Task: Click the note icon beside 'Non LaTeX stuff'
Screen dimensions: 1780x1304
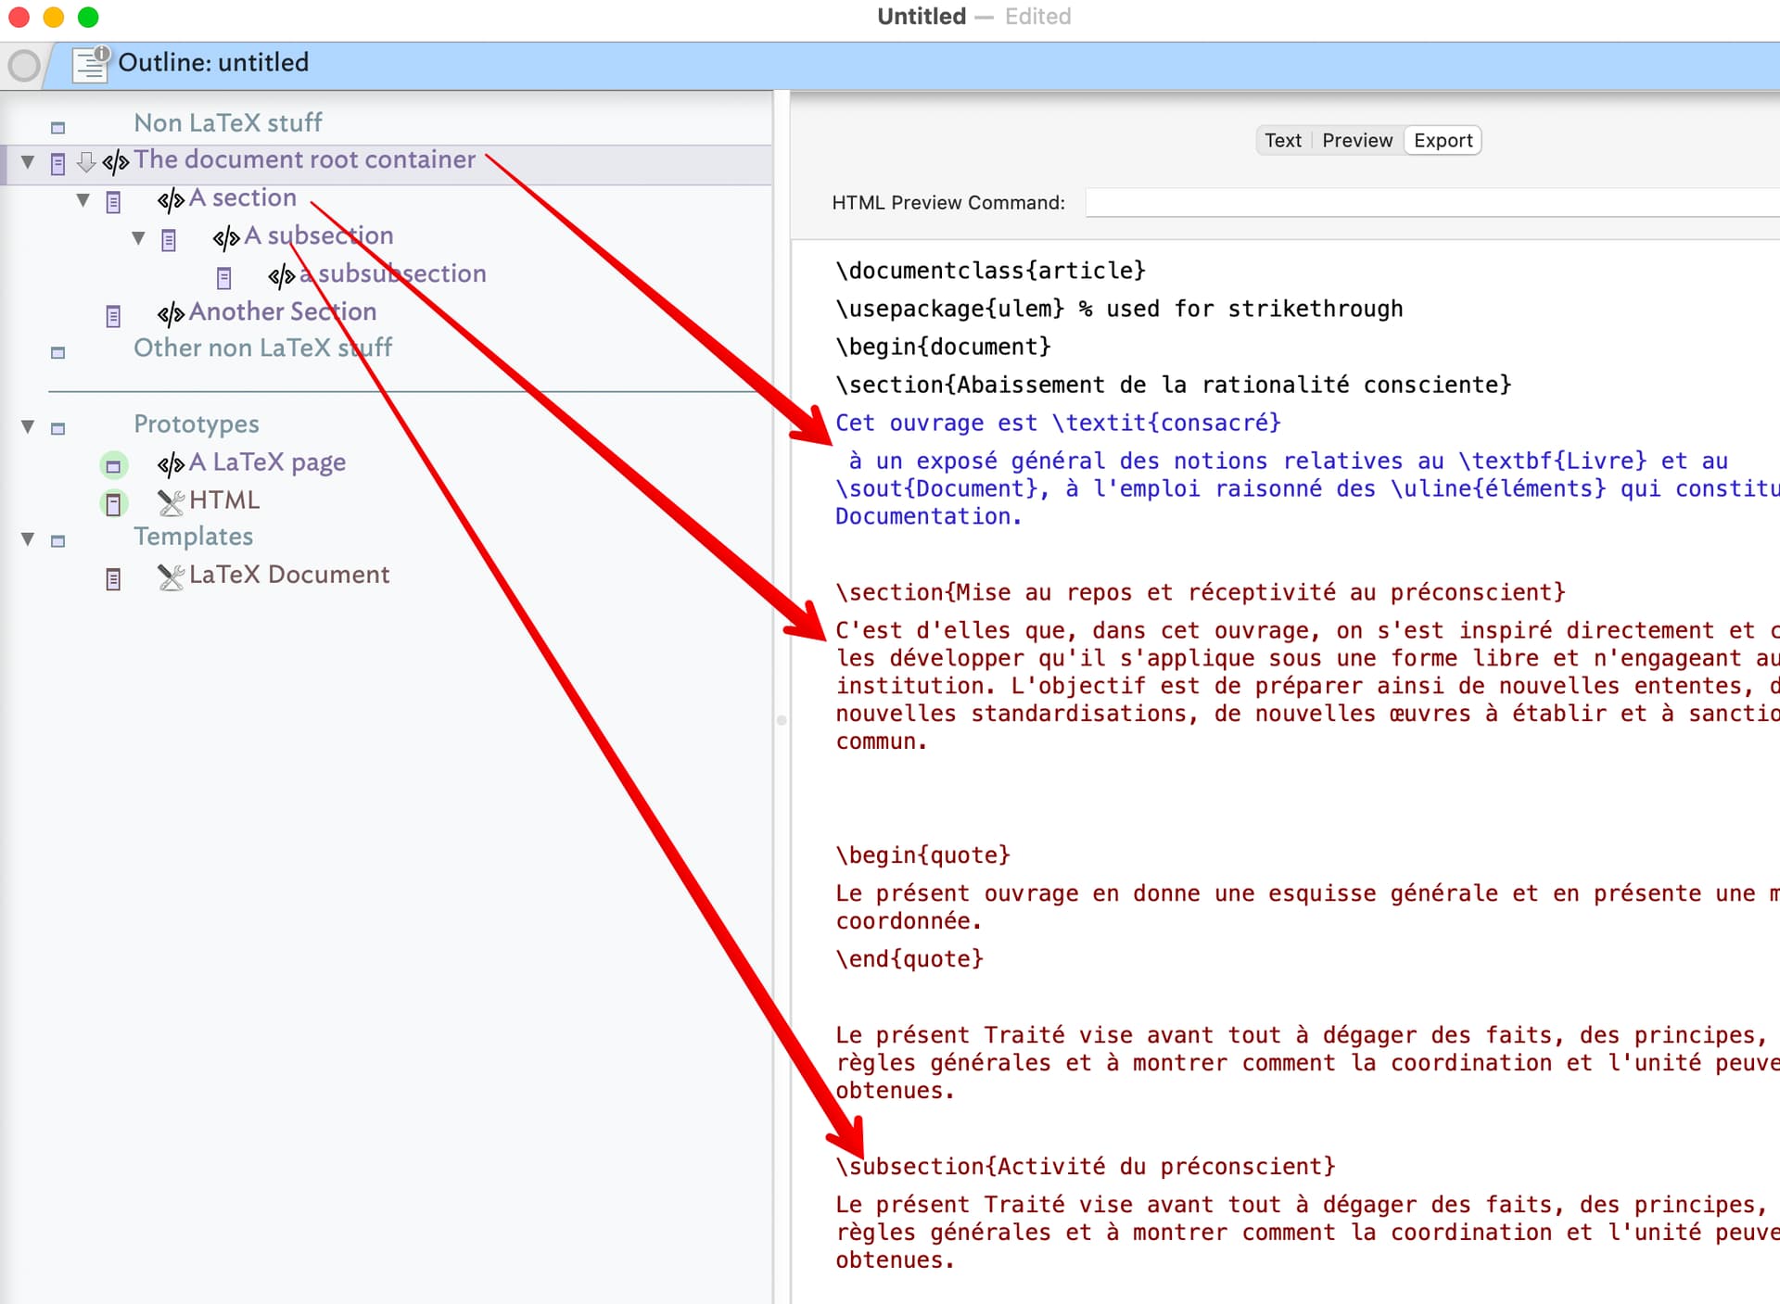Action: click(57, 127)
